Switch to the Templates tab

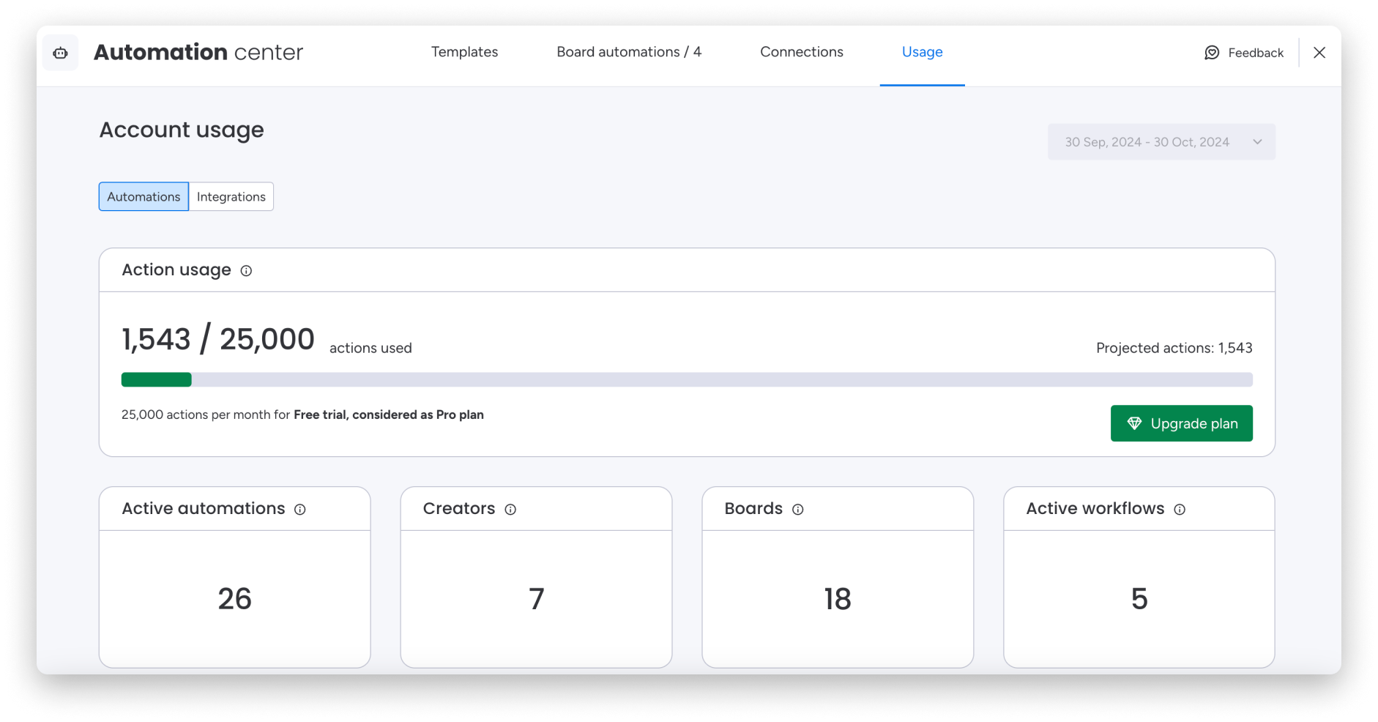point(464,52)
